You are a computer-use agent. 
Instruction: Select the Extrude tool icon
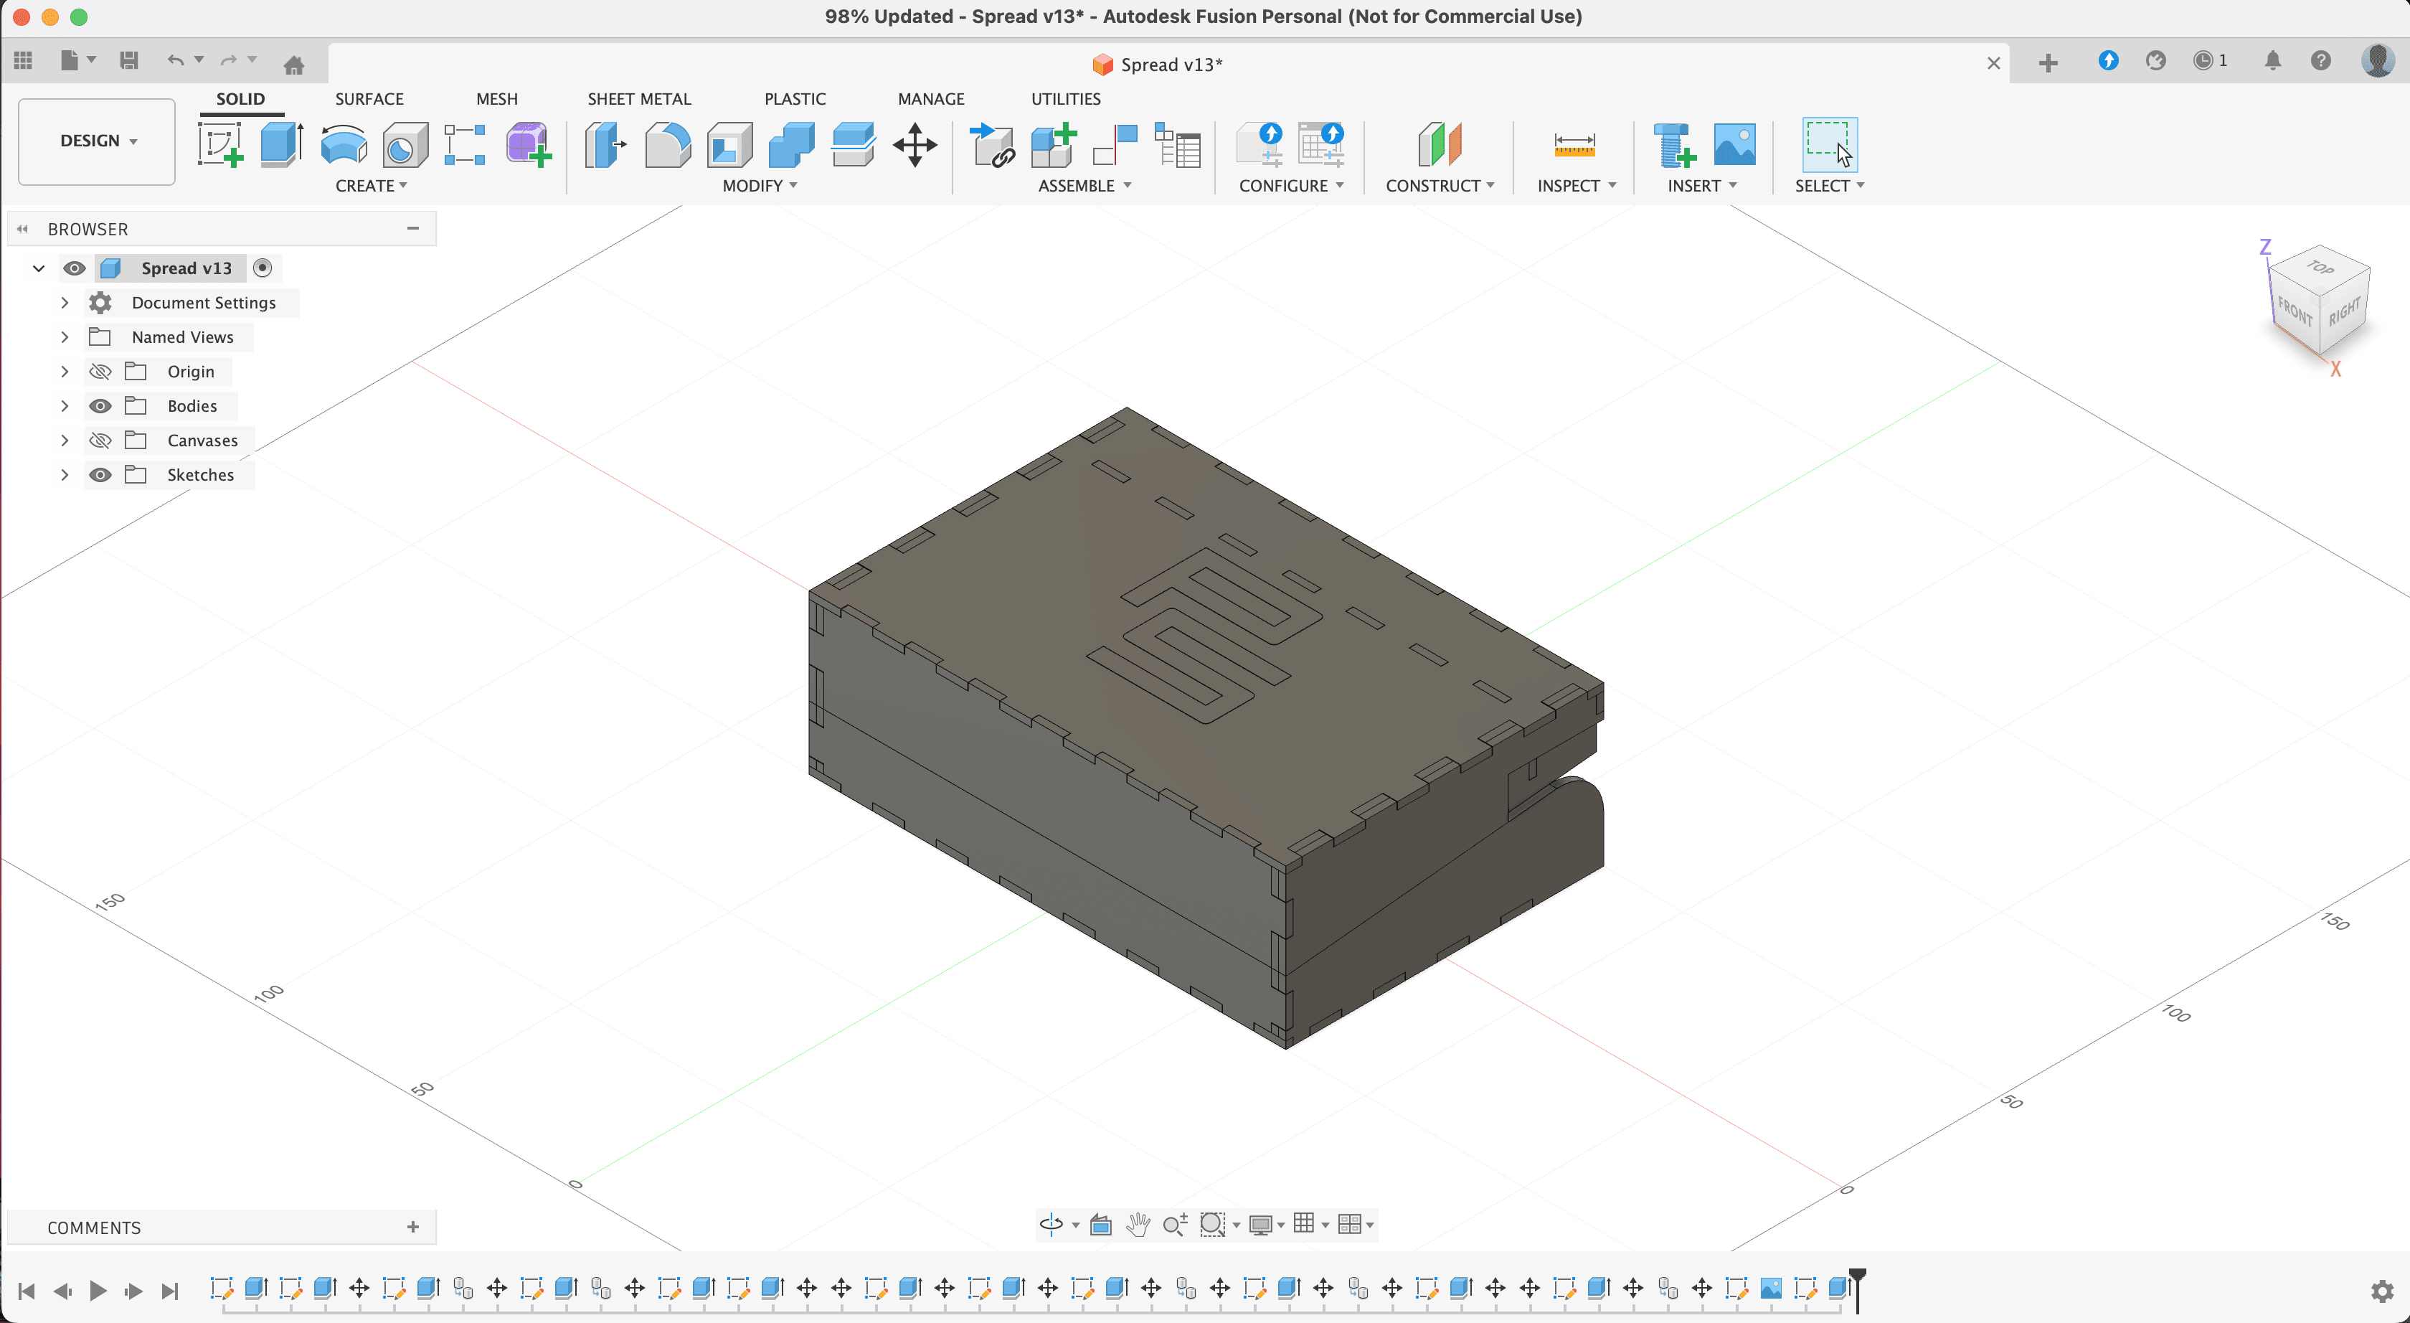click(x=280, y=145)
